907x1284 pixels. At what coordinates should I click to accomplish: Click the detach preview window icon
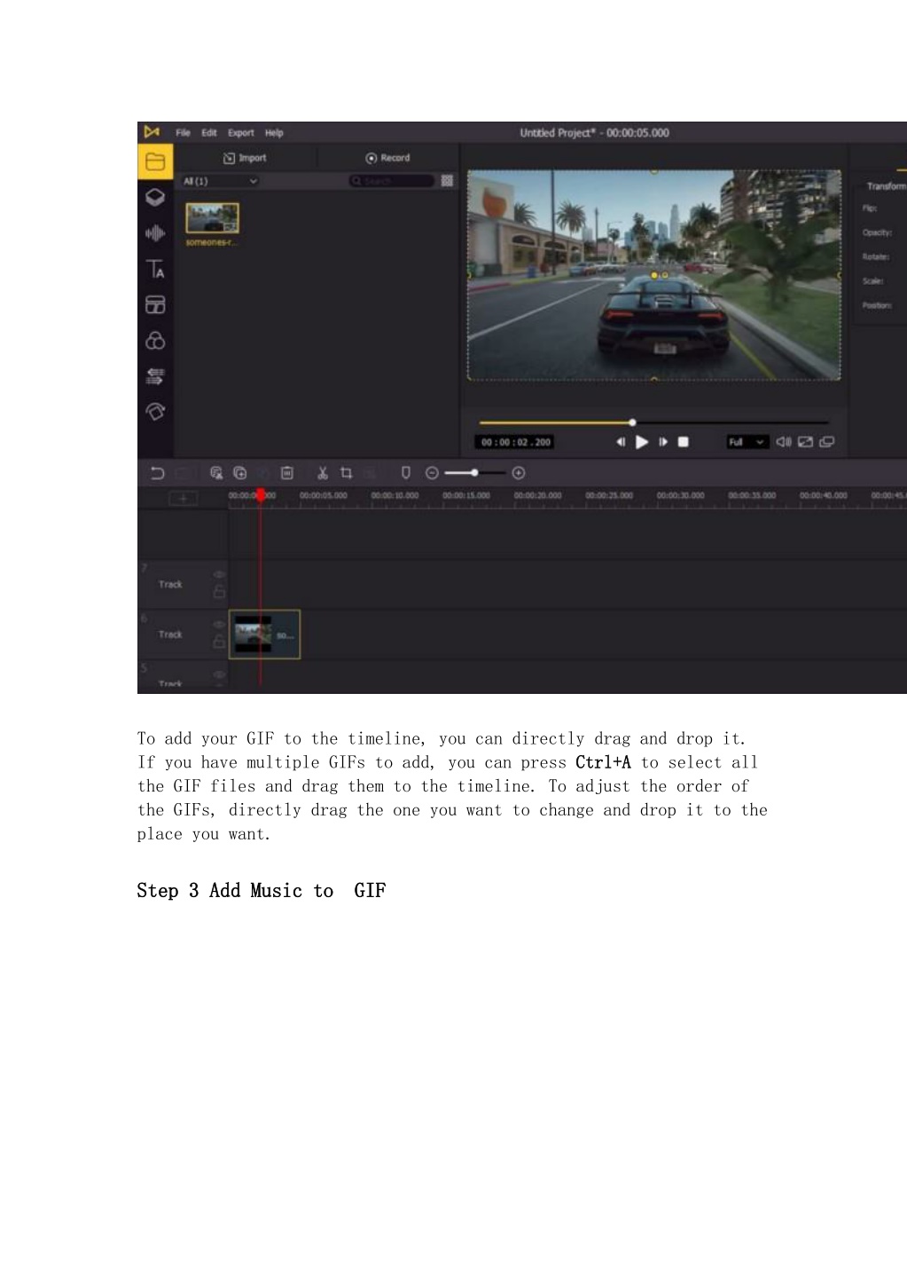click(826, 442)
